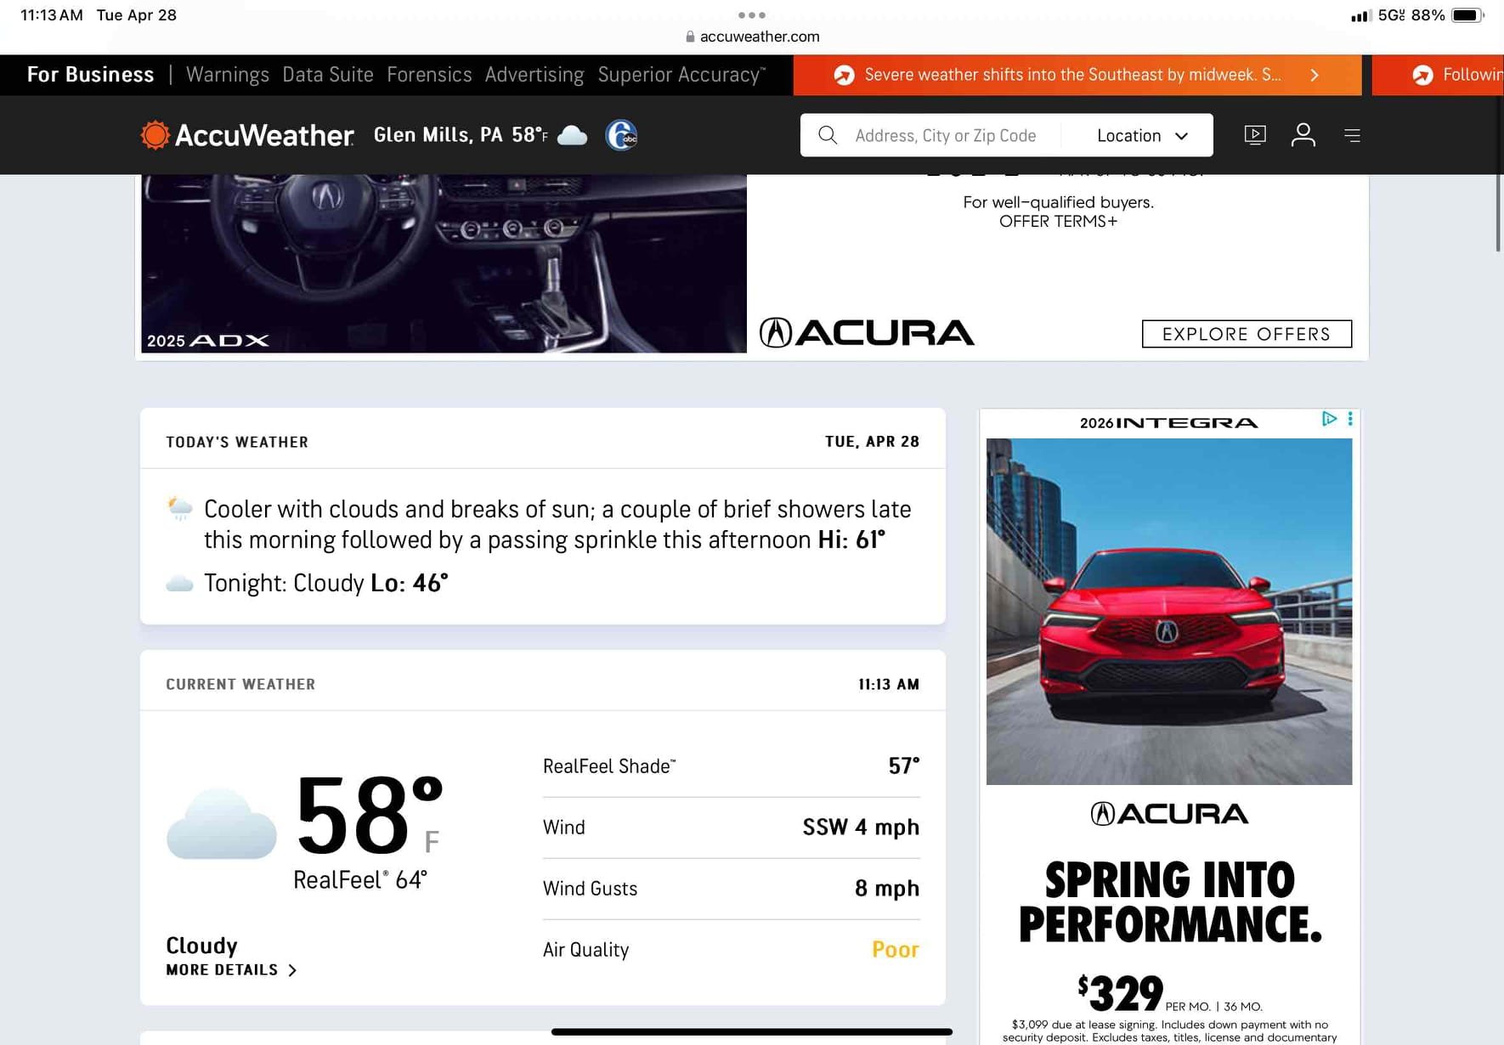
Task: Click the Tonight: Cloudy Lo: 46° line
Action: coord(325,583)
